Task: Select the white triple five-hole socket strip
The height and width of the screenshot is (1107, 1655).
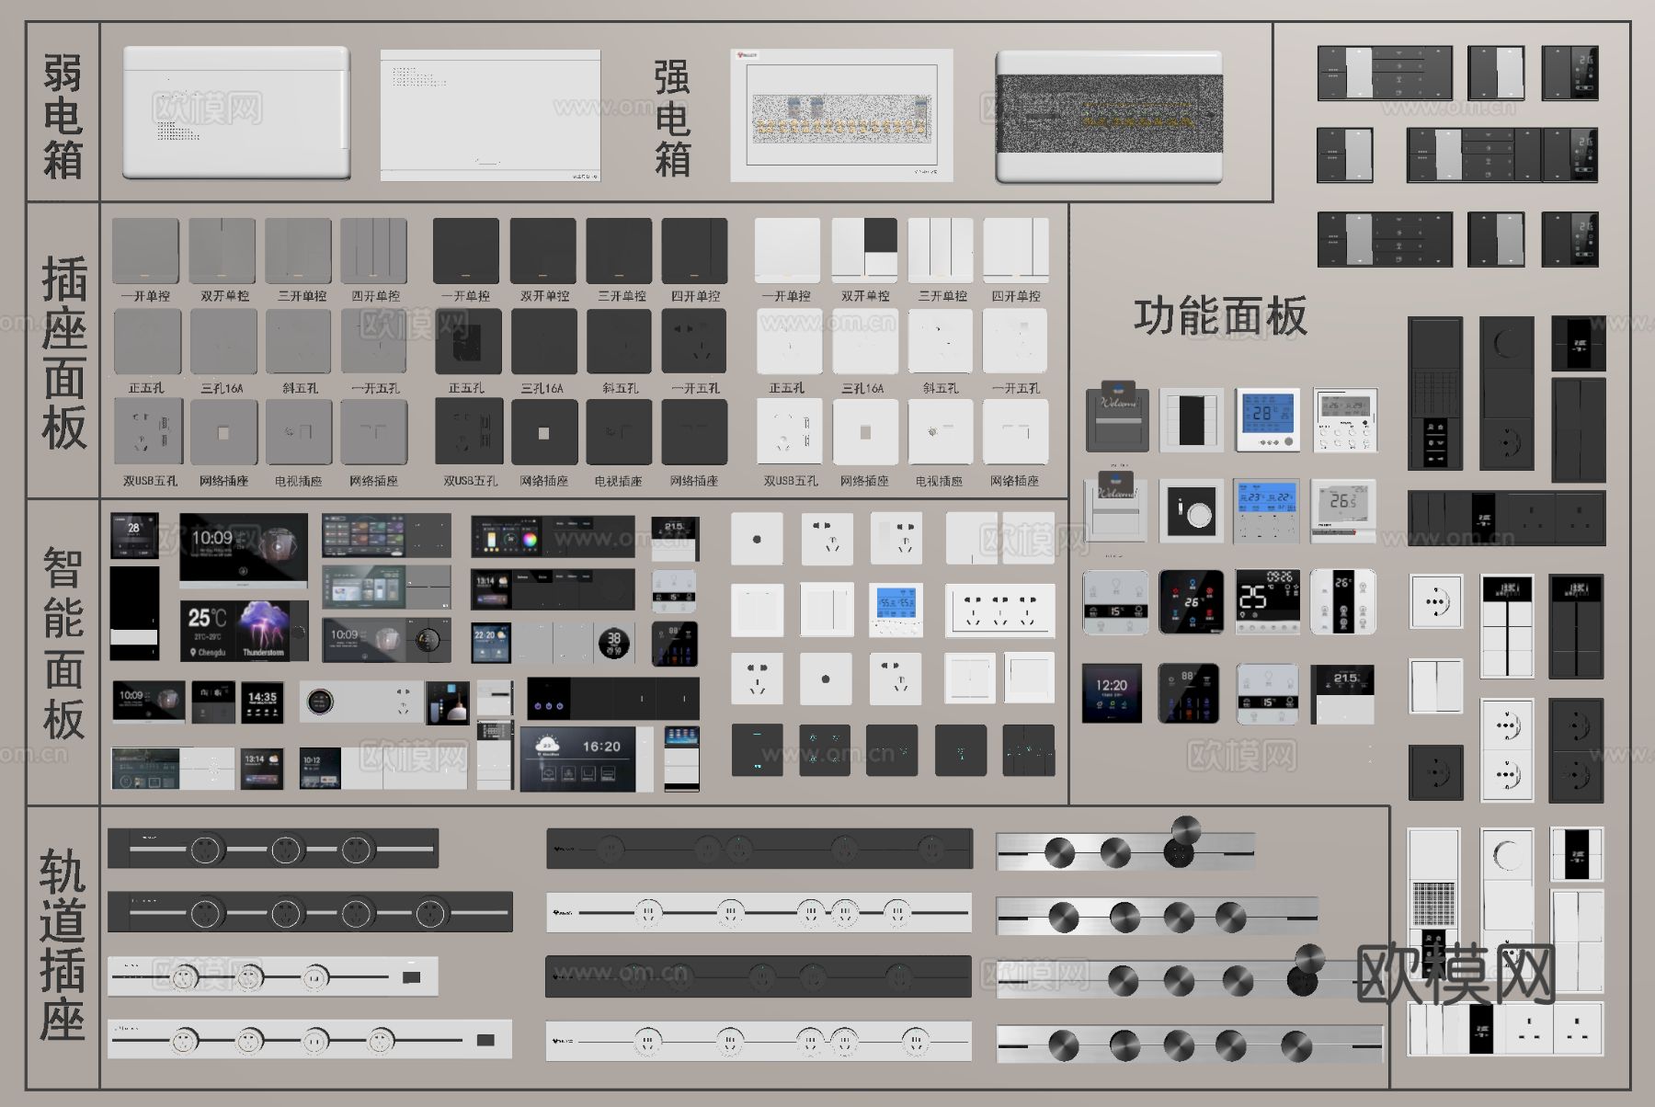Action: tap(1000, 610)
